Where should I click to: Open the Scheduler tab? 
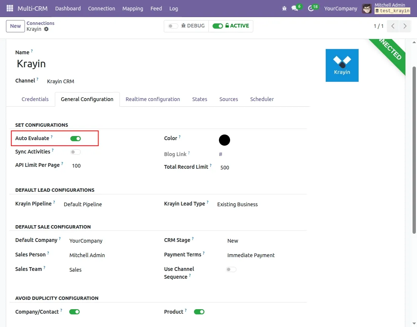[x=262, y=99]
